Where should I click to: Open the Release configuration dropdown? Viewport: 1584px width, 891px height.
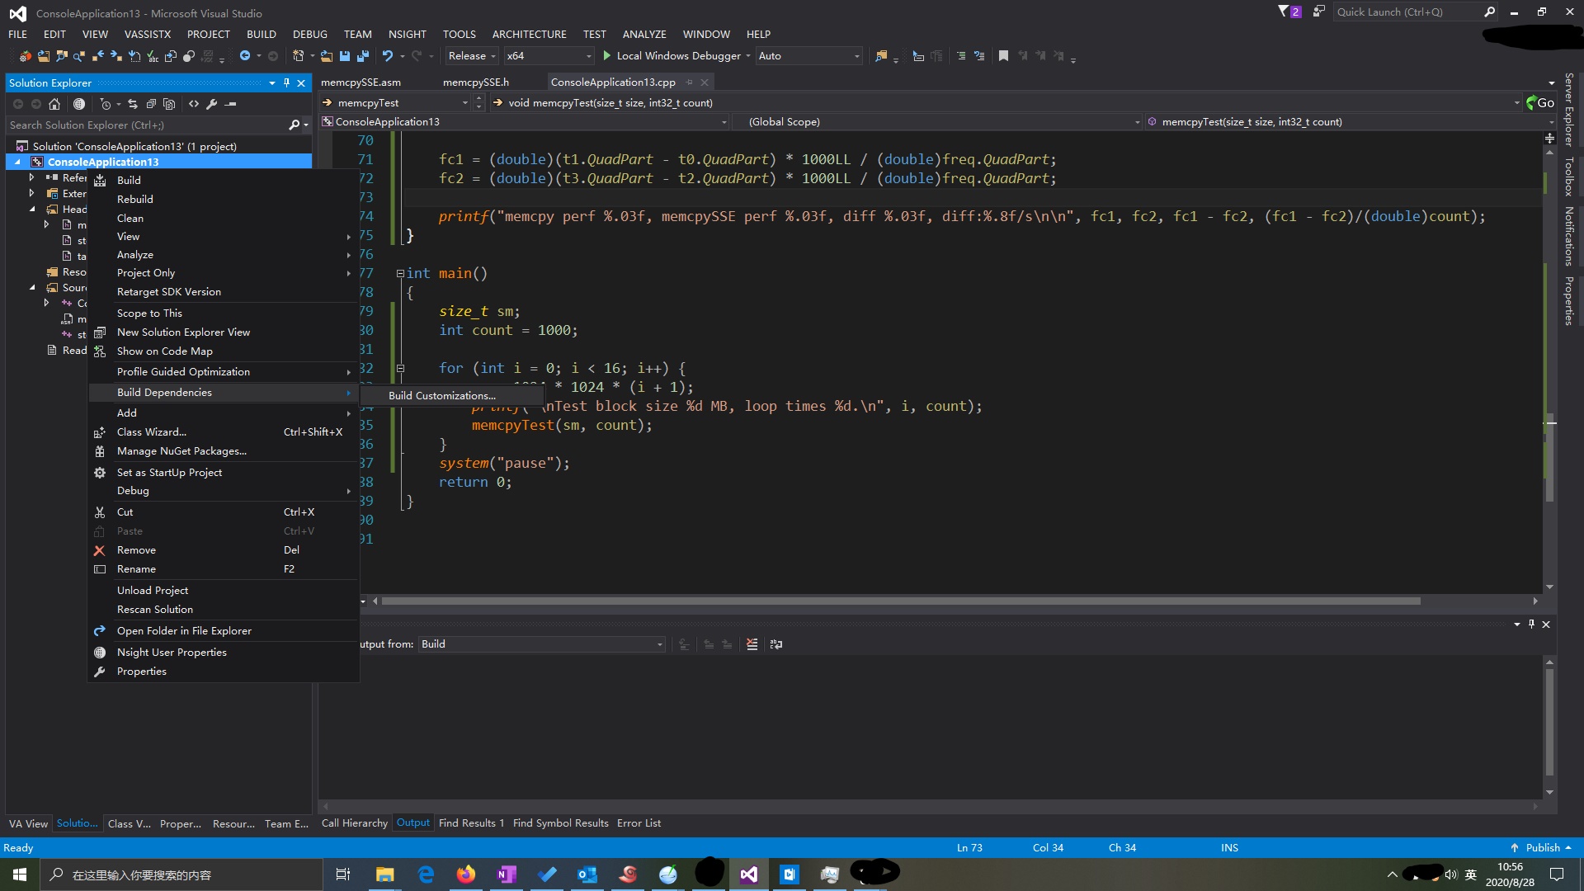coord(472,56)
